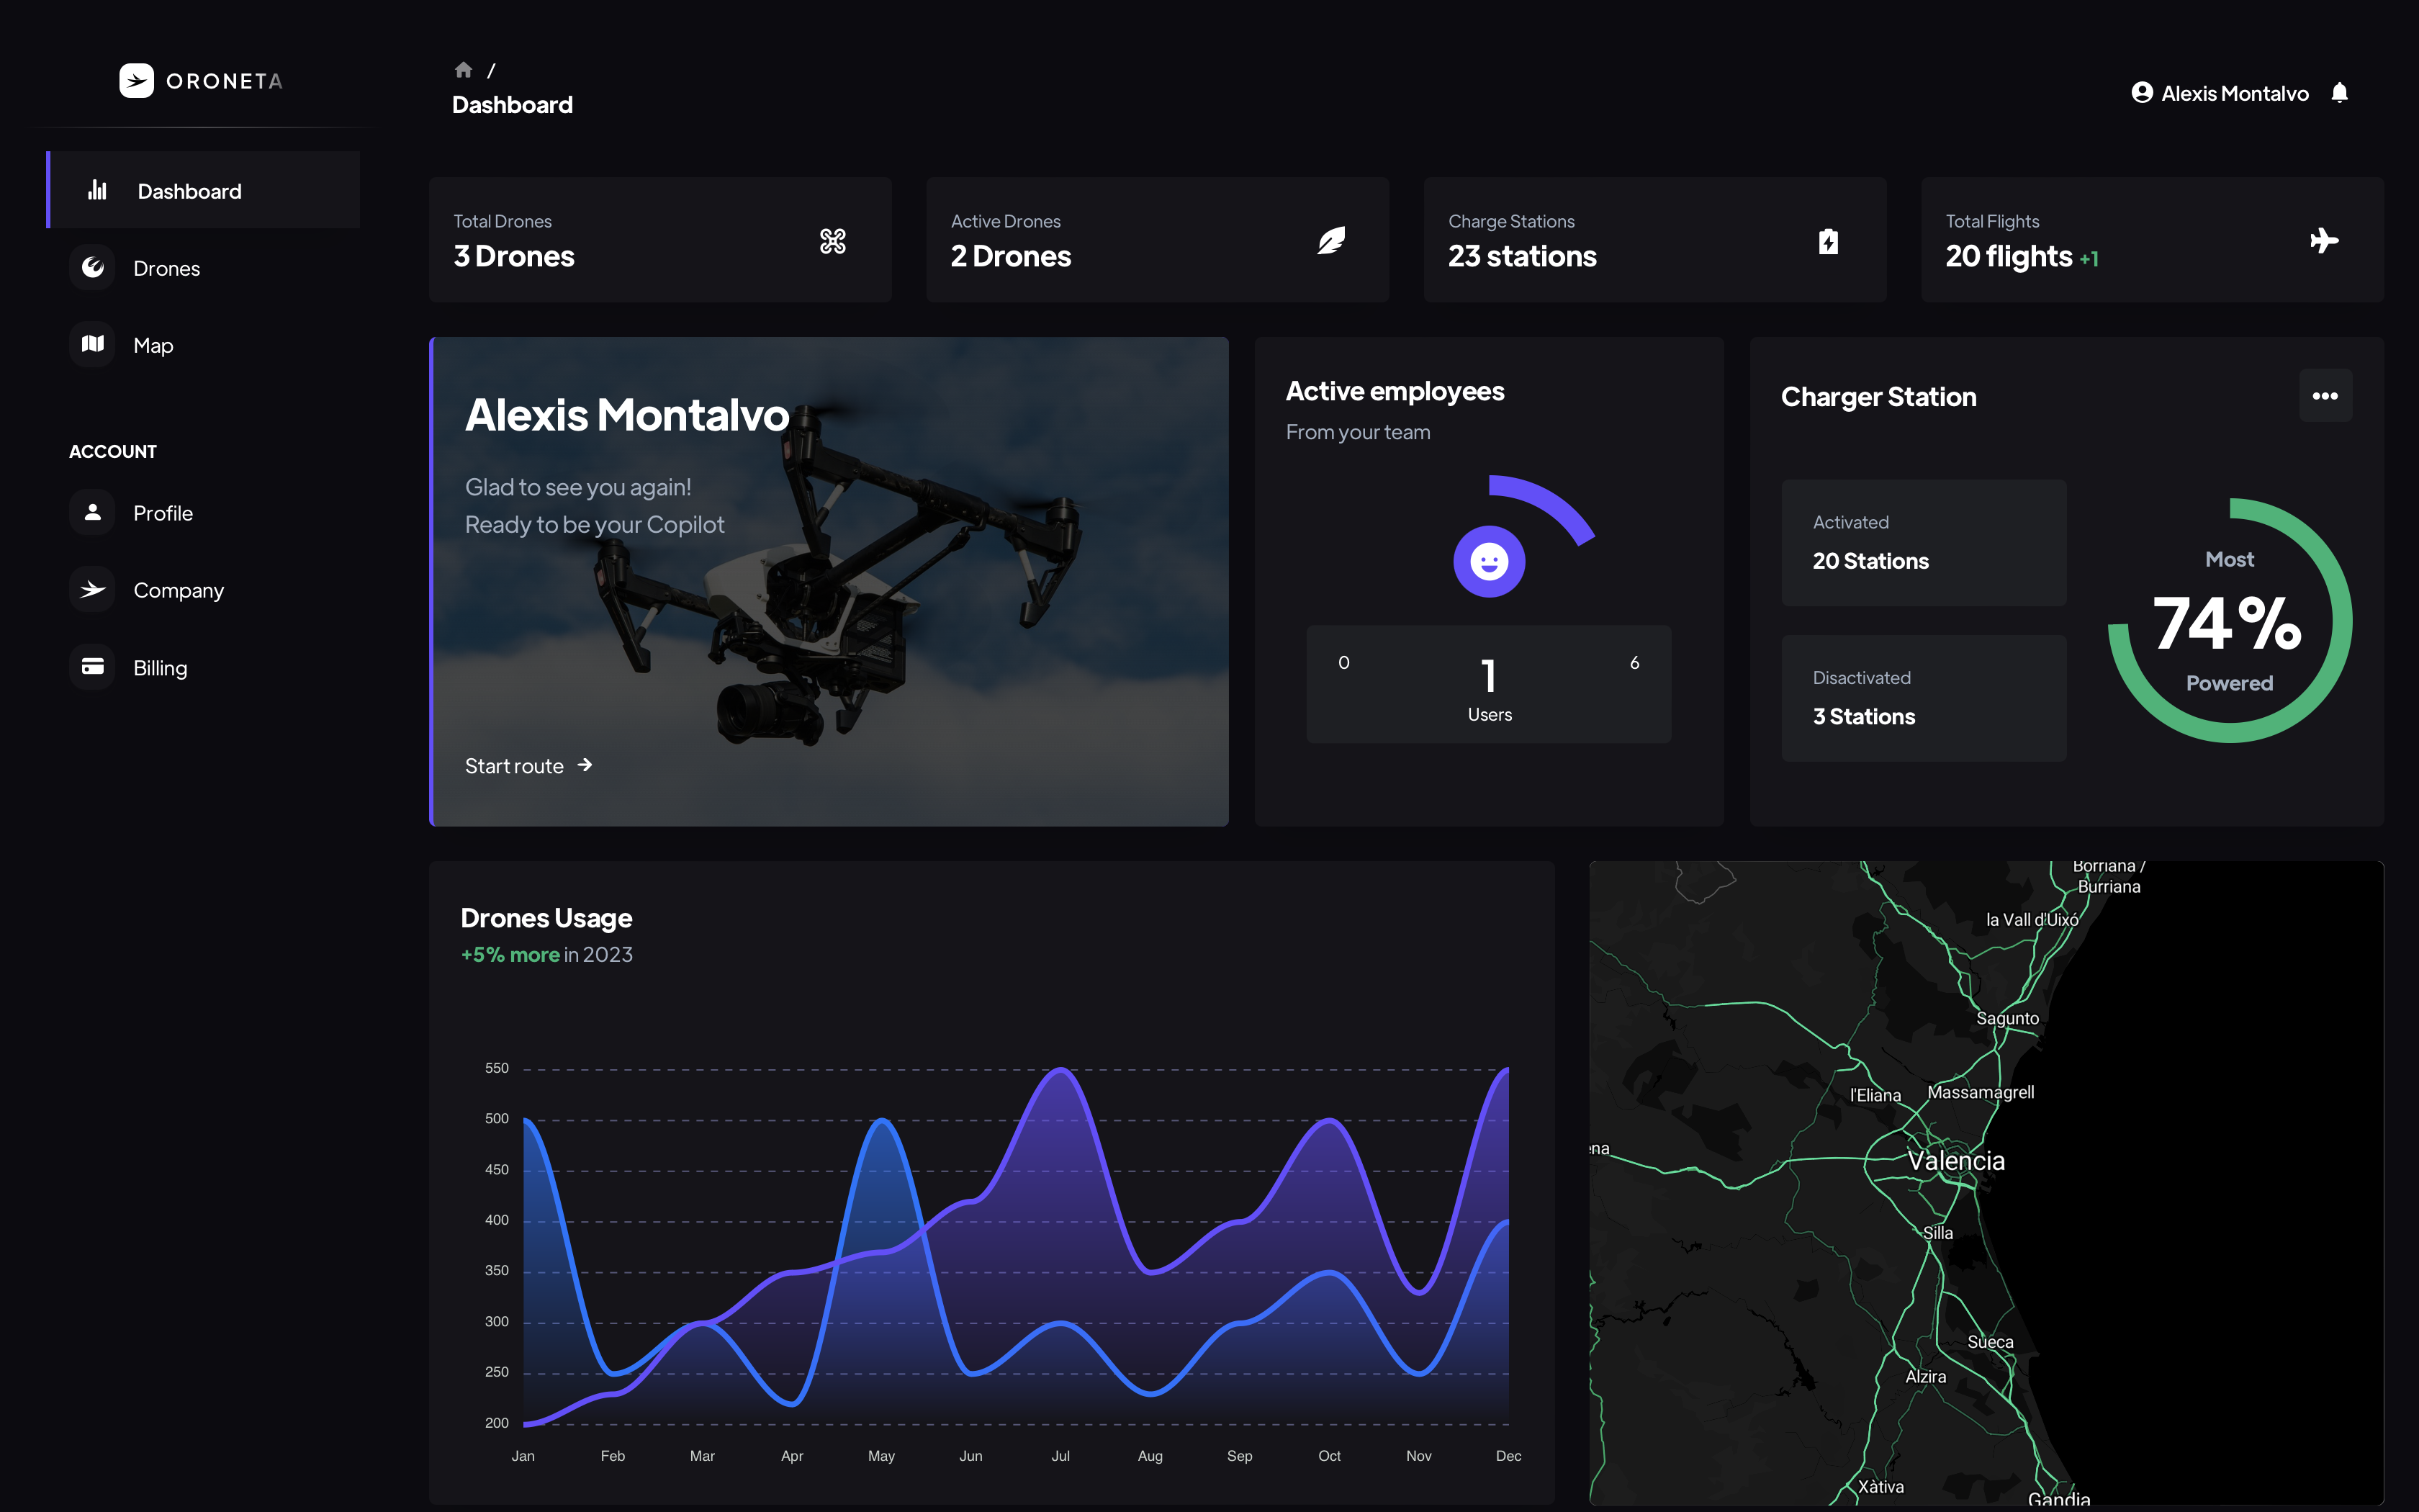This screenshot has height=1512, width=2419.
Task: Open Profile under Account
Action: pyautogui.click(x=163, y=513)
